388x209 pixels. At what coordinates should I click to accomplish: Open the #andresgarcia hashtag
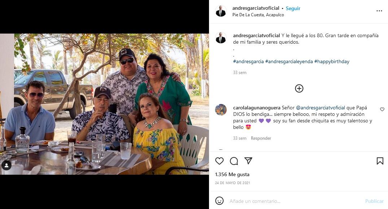pos(248,62)
